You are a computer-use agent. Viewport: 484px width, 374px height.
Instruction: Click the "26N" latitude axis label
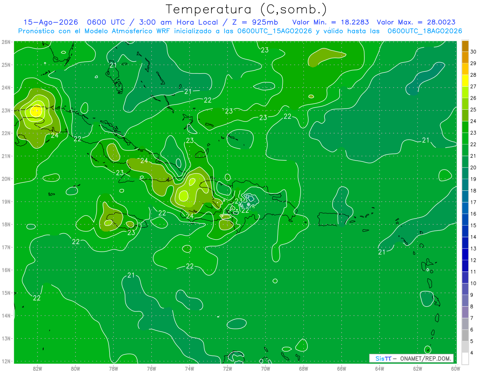[x=6, y=42]
